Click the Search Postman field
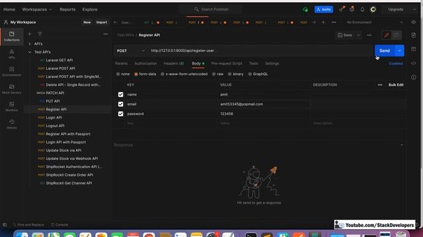Screen dimensions: 423x237 [211, 9]
